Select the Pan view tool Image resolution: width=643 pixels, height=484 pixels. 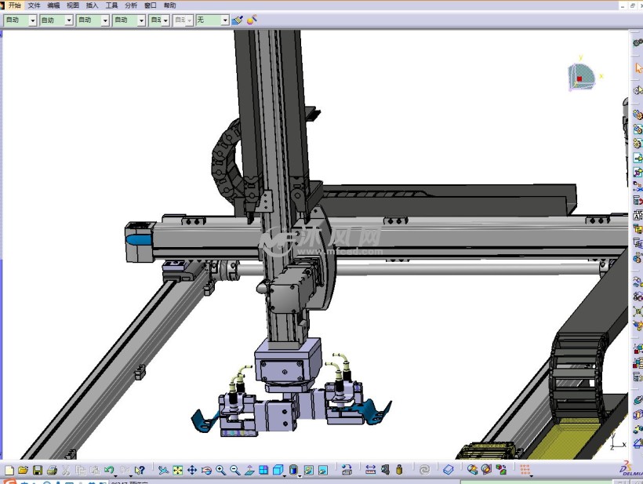[192, 470]
